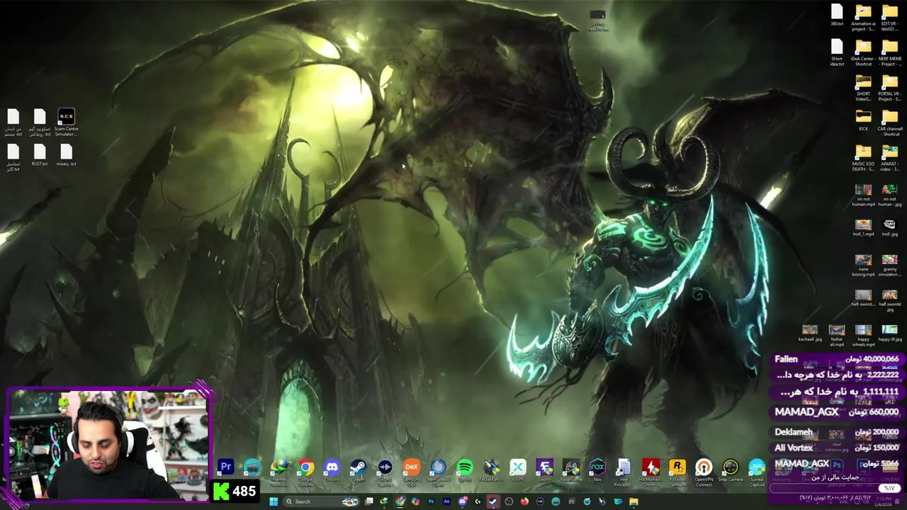The image size is (907, 510).
Task: Open APARAT video folder
Action: (x=890, y=158)
